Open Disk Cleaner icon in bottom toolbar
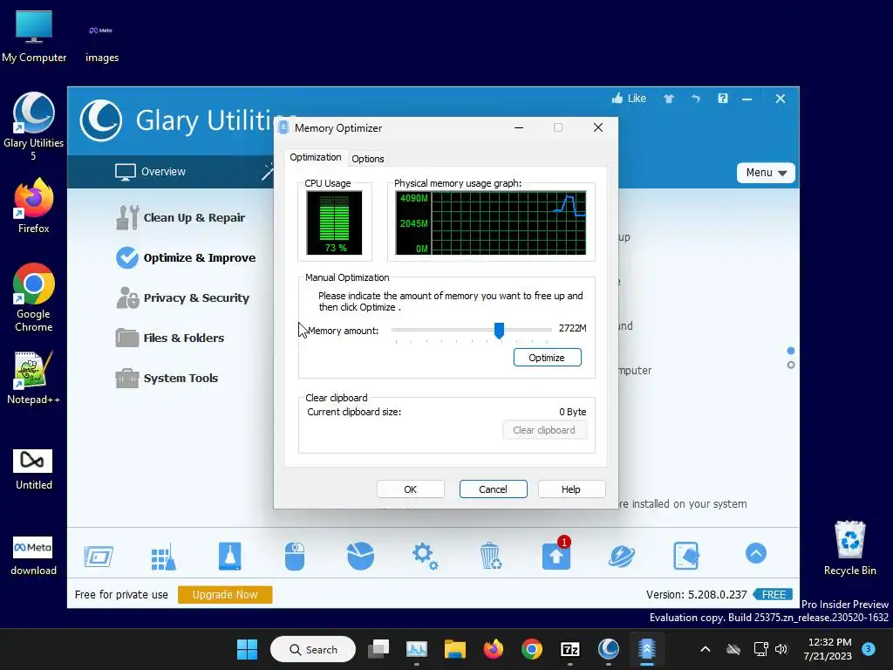The width and height of the screenshot is (893, 670). click(x=229, y=556)
